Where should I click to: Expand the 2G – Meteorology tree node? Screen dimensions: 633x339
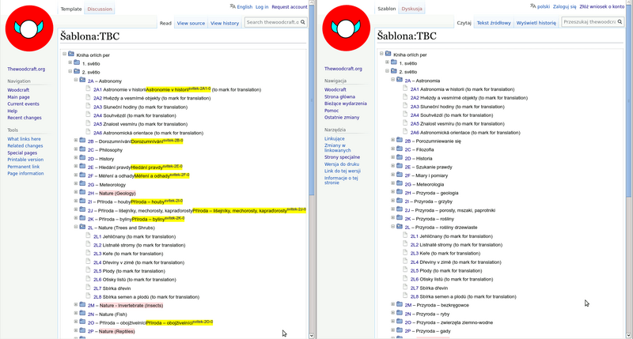pyautogui.click(x=75, y=183)
